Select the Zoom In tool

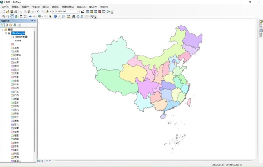click(x=4, y=16)
